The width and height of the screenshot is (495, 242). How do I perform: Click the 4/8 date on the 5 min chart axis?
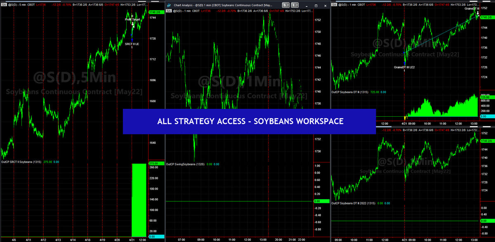click(x=14, y=240)
